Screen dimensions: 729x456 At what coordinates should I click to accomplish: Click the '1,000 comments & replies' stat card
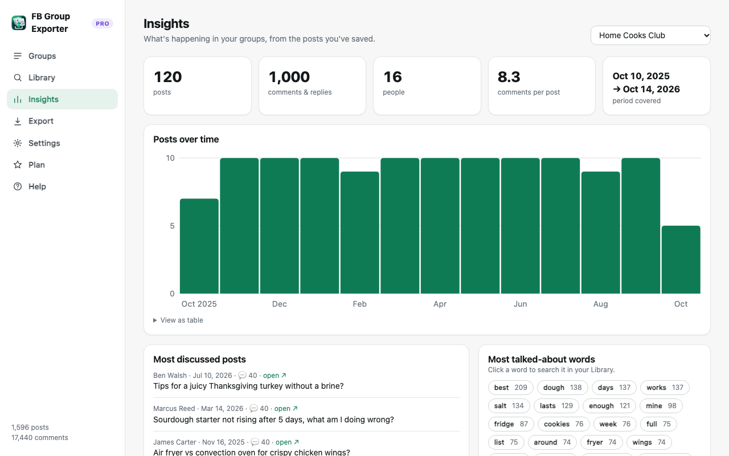[312, 85]
